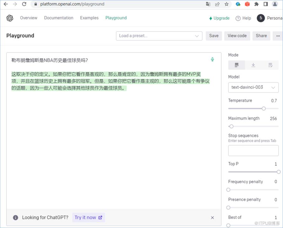Open the Help menu
The width and height of the screenshot is (283, 228).
click(243, 18)
